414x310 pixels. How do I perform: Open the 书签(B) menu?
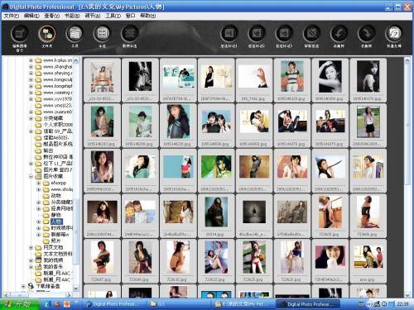[72, 16]
